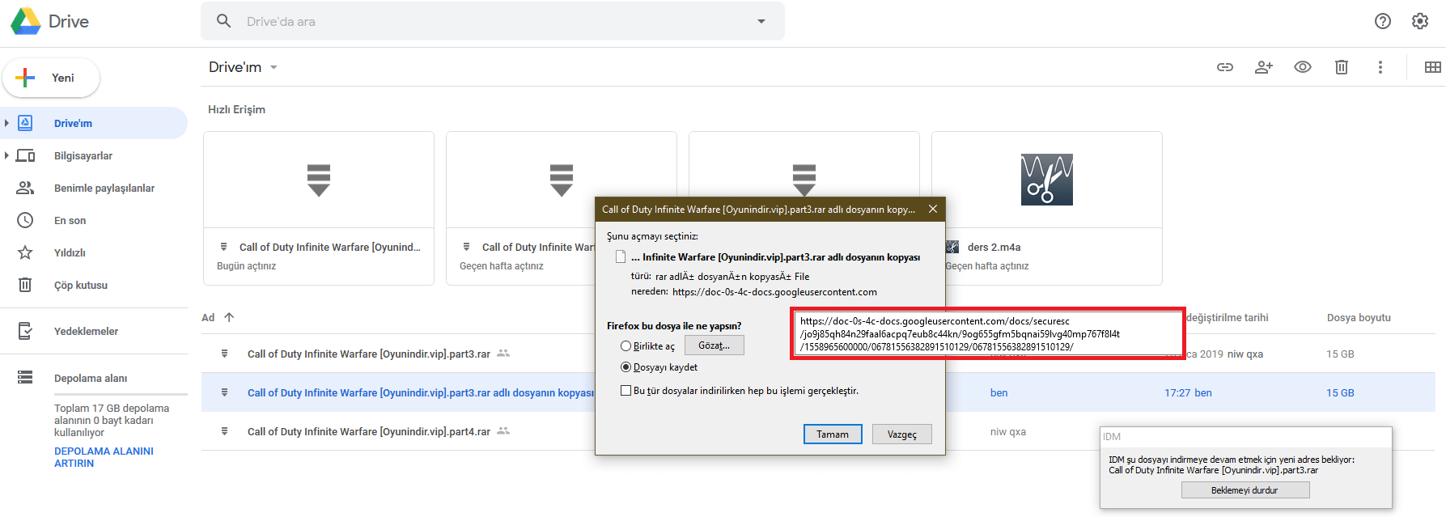The height and width of the screenshot is (517, 1446).
Task: Click the 15 GB size of part3.rar
Action: tap(1340, 354)
